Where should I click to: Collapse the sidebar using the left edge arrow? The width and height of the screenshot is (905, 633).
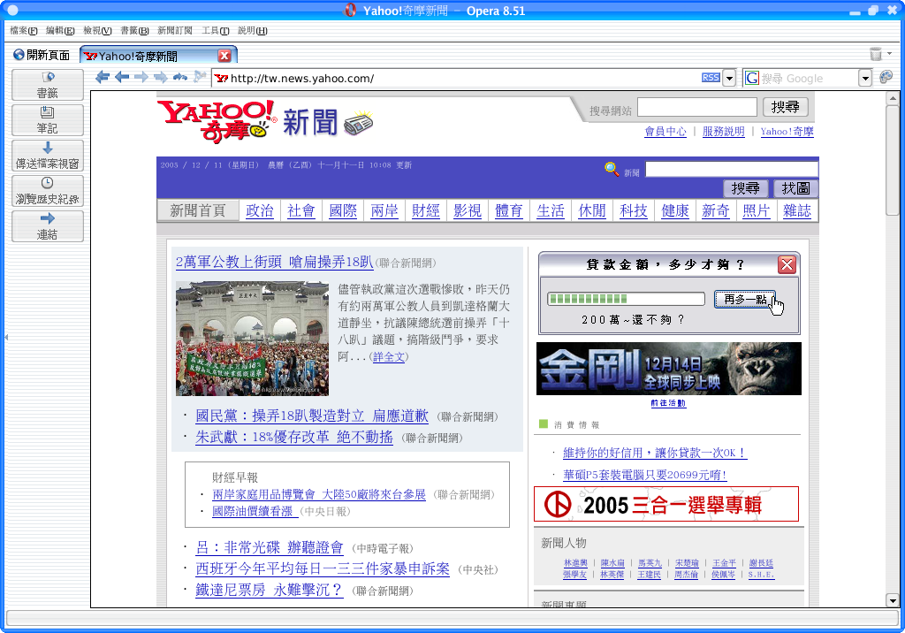click(6, 337)
